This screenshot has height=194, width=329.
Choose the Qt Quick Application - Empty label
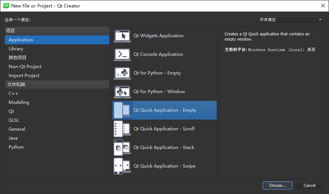(165, 110)
